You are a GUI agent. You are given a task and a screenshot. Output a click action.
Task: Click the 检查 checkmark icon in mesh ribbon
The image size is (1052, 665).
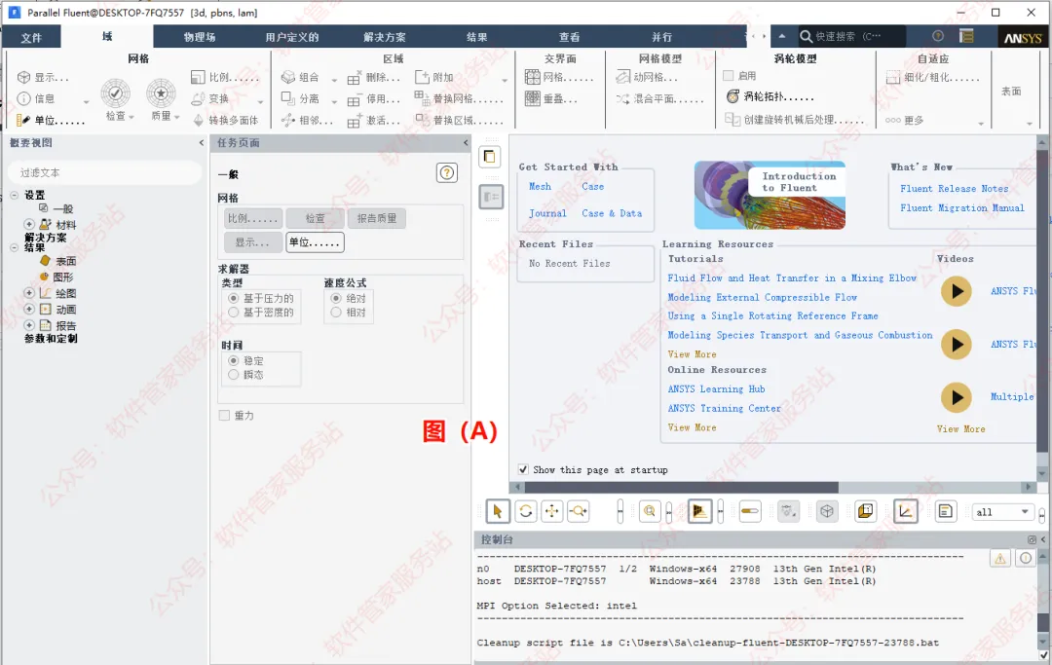point(115,93)
